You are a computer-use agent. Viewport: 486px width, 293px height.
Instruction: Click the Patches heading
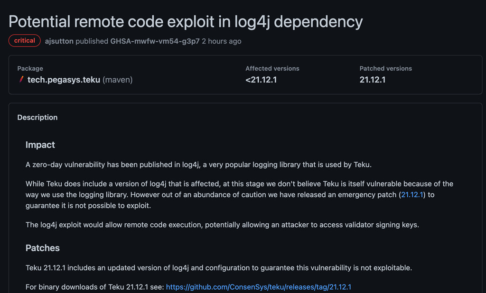[x=42, y=248]
